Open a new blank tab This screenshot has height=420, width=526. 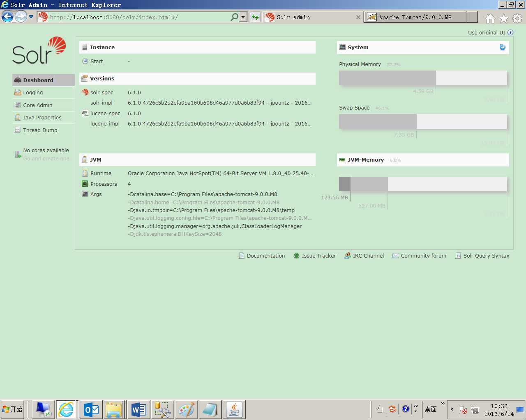point(473,17)
